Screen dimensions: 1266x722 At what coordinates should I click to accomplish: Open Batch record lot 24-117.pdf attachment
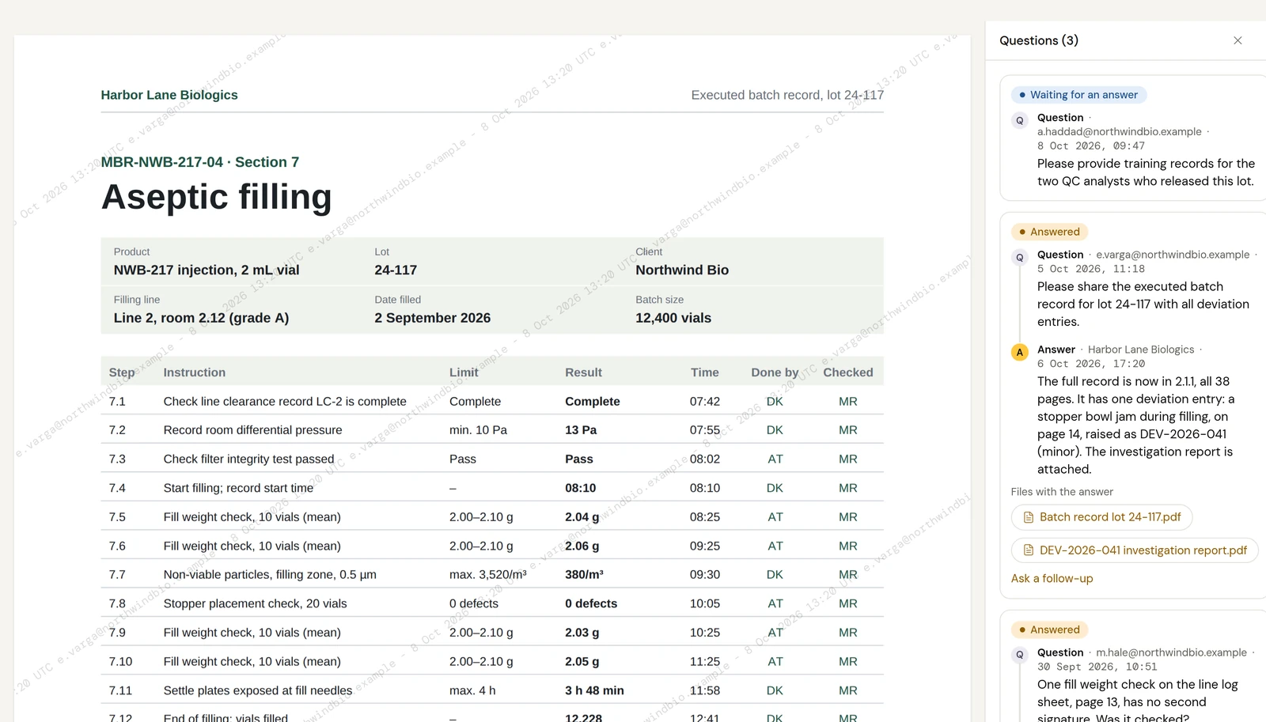click(1101, 517)
